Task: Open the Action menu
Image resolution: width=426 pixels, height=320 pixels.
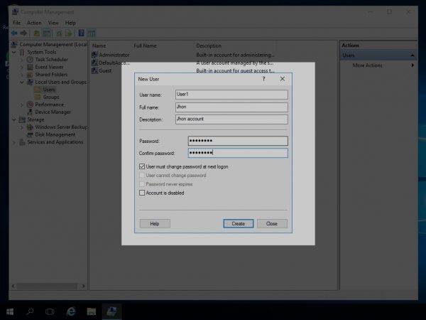Action: point(34,23)
